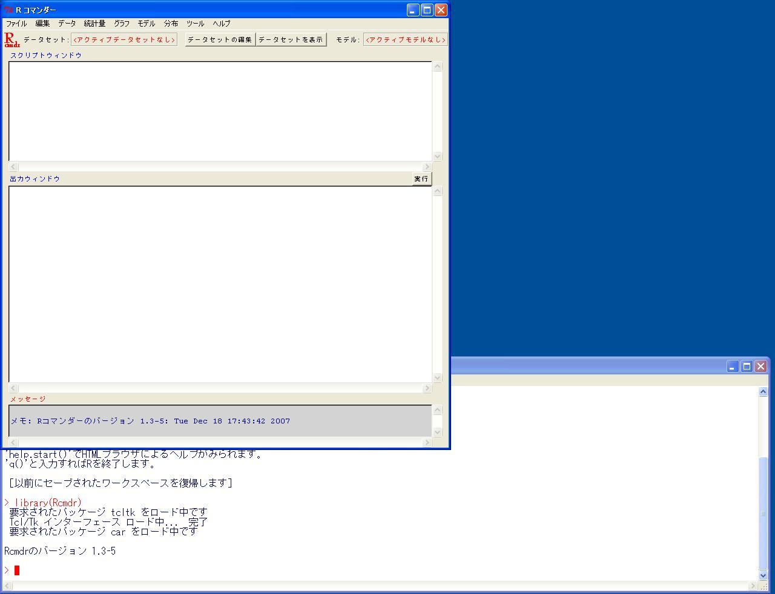Open the 統計量 menu

pyautogui.click(x=94, y=24)
